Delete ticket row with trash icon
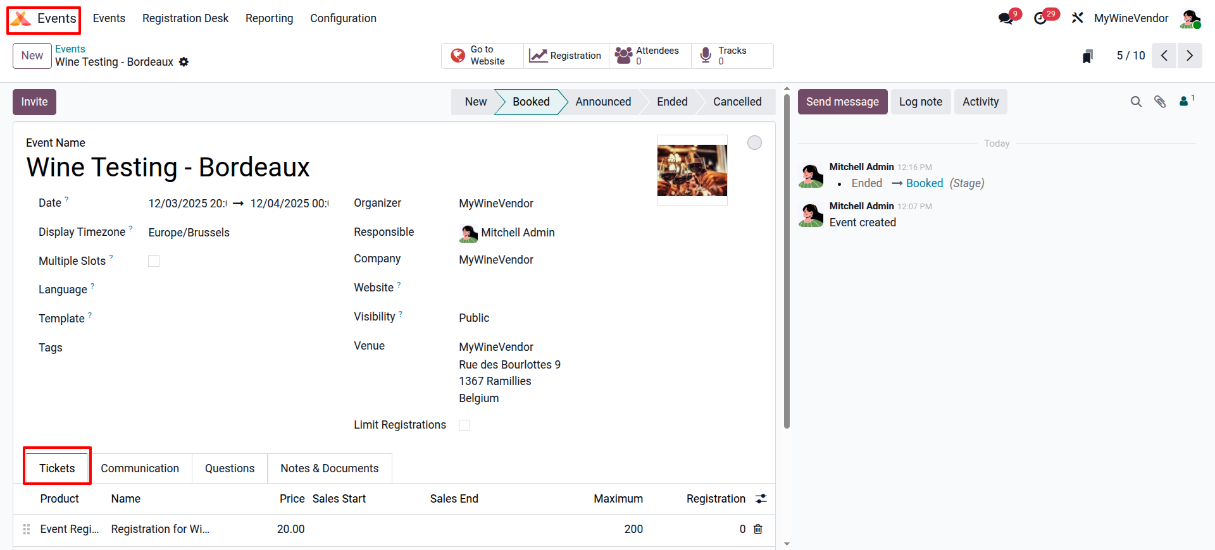 [758, 529]
